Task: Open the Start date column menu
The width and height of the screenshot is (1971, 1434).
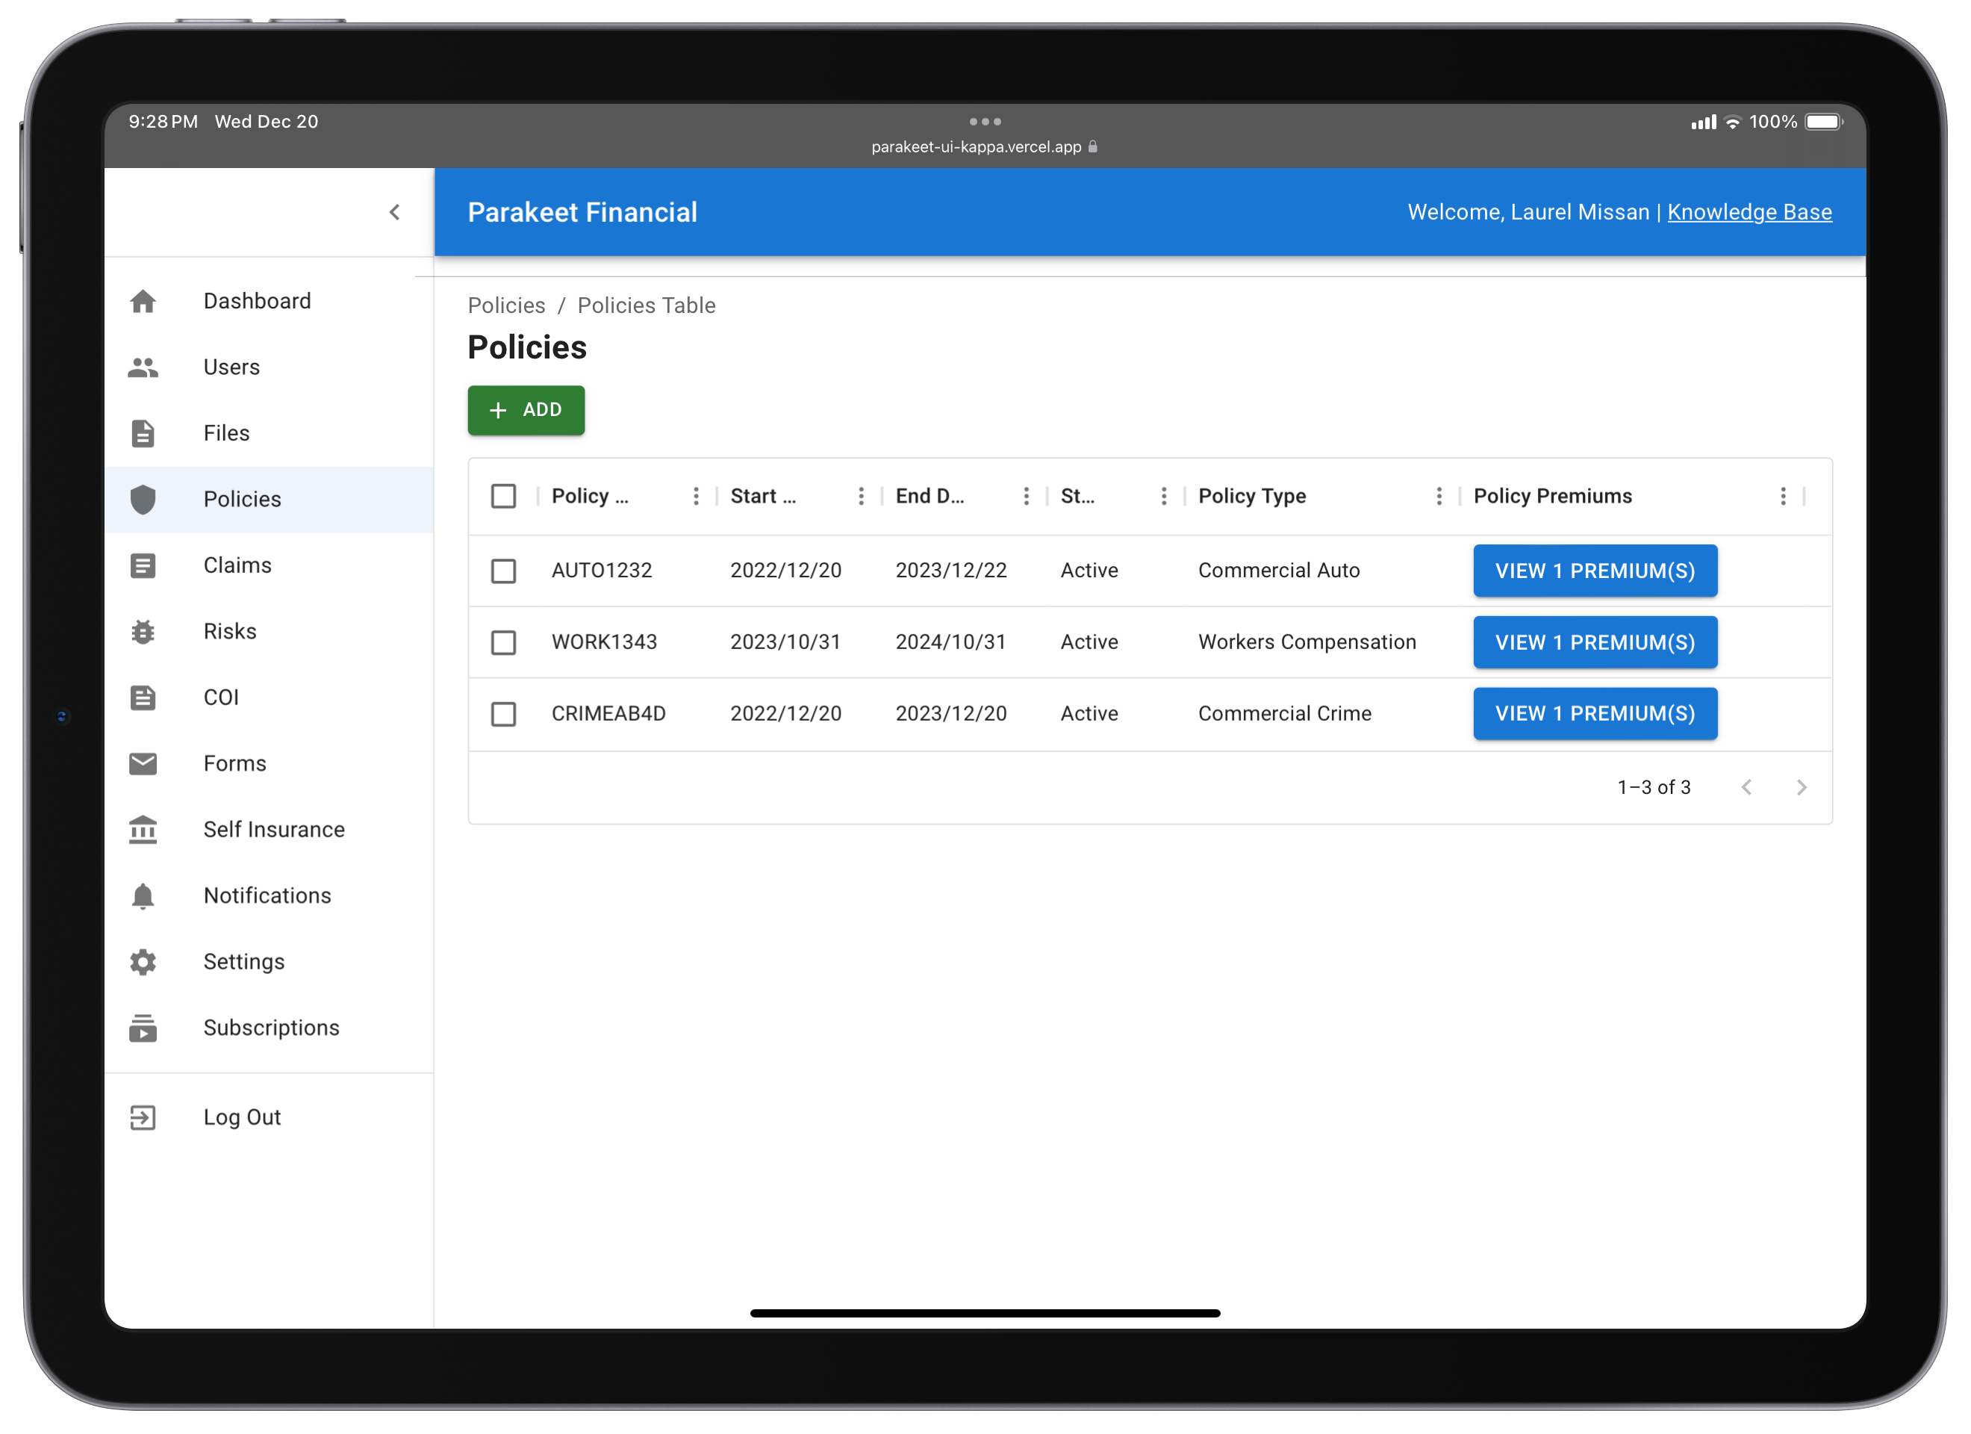Action: point(862,497)
